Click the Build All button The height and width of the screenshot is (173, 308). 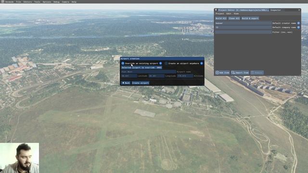pyautogui.click(x=221, y=18)
